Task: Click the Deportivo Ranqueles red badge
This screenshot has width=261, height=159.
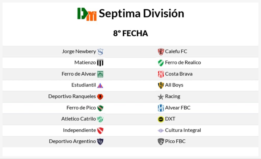Action: pos(100,96)
